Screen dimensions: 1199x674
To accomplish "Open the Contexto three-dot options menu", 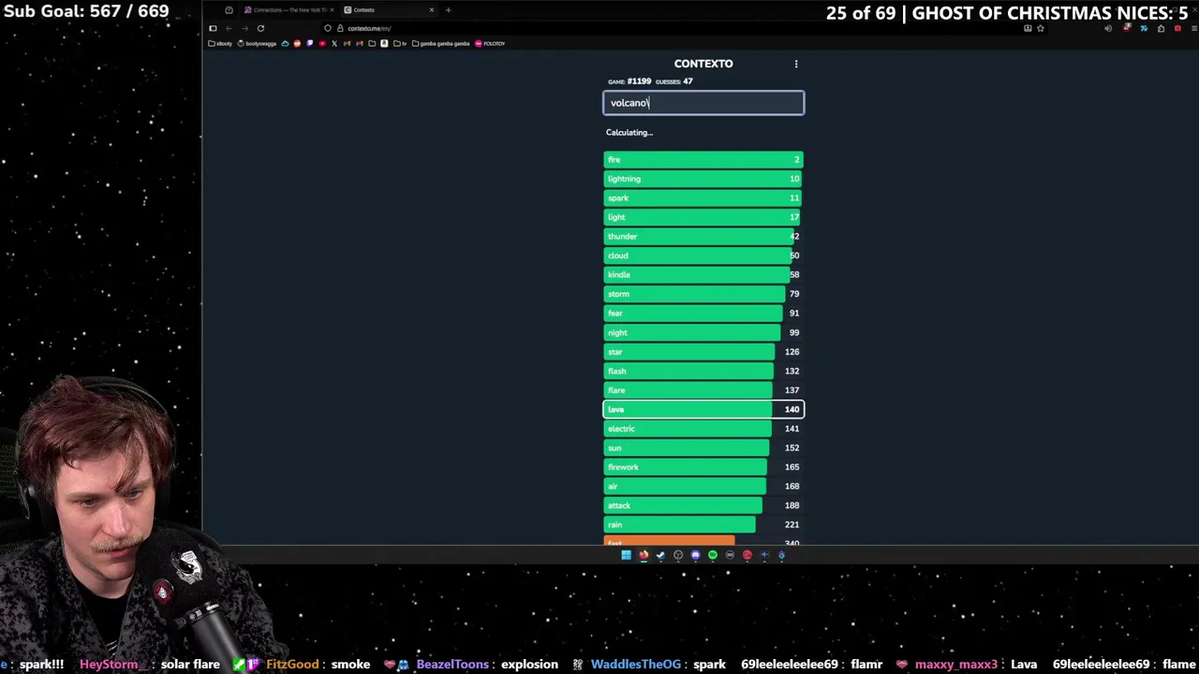I will pyautogui.click(x=796, y=64).
